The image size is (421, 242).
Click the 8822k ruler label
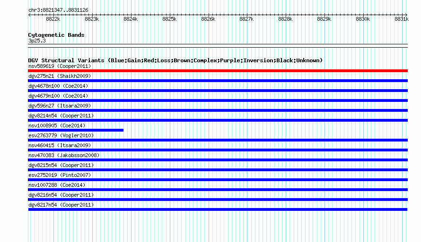tap(53, 19)
